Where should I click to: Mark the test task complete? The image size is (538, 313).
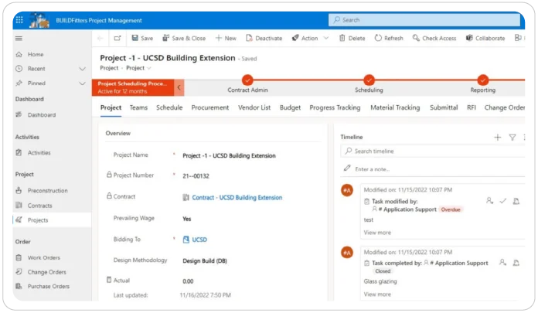tap(502, 201)
